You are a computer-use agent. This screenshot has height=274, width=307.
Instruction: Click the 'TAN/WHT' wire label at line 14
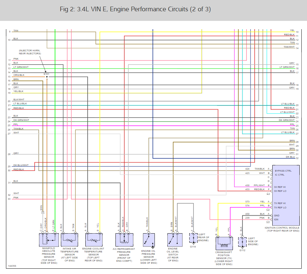click(289, 47)
